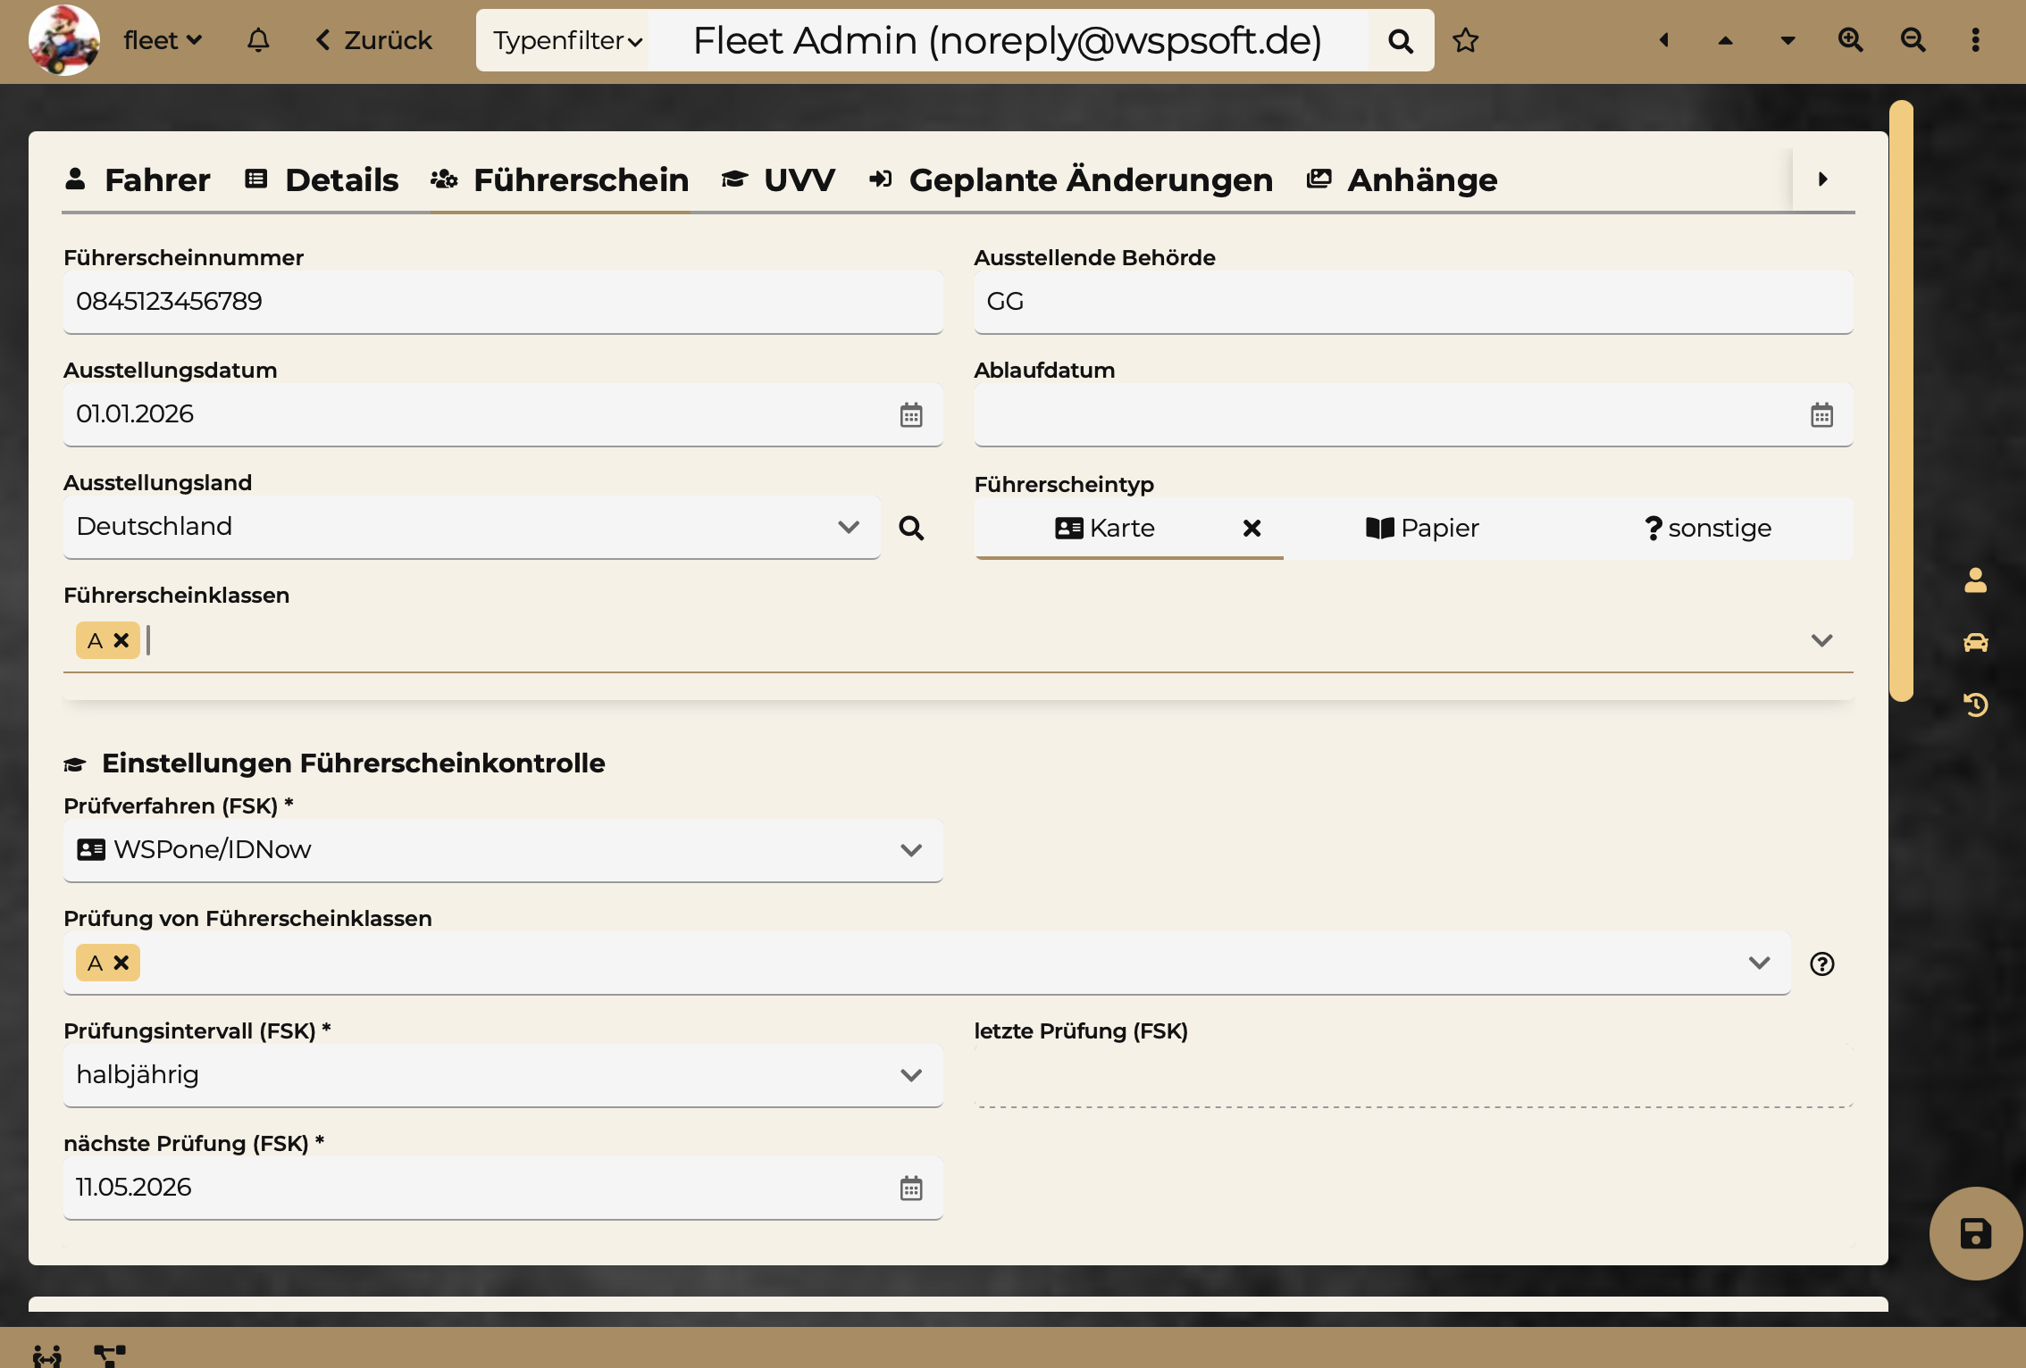Click the Fleet Admin search field
This screenshot has height=1368, width=2026.
tap(1008, 40)
